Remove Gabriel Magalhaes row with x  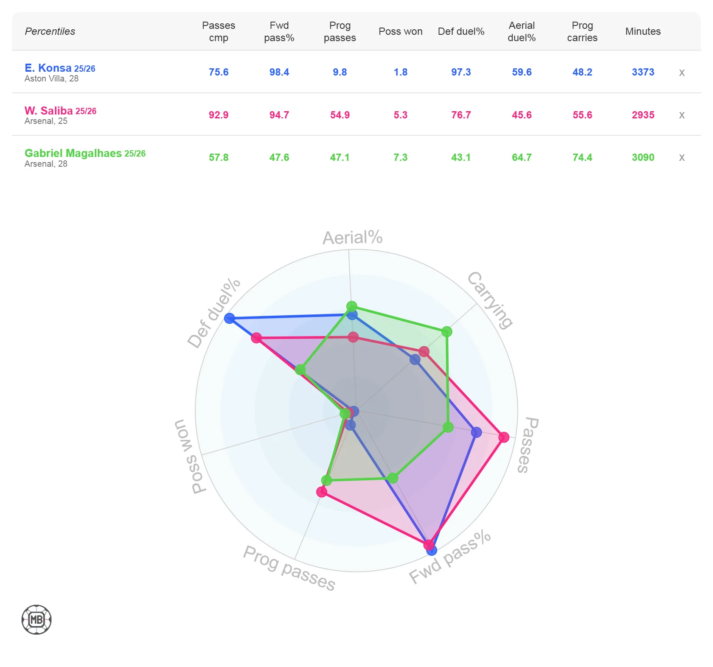[x=682, y=157]
